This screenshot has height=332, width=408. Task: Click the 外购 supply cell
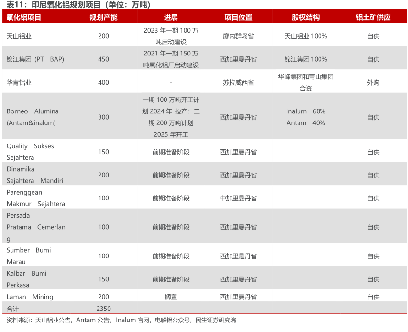tap(373, 82)
